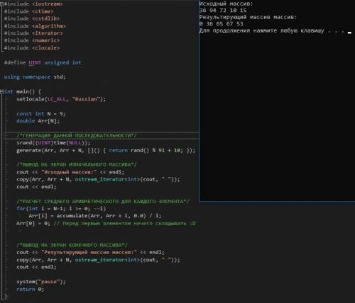The image size is (355, 303).
Task: Click the cout "Результирующий массив" code line
Action: (90, 253)
